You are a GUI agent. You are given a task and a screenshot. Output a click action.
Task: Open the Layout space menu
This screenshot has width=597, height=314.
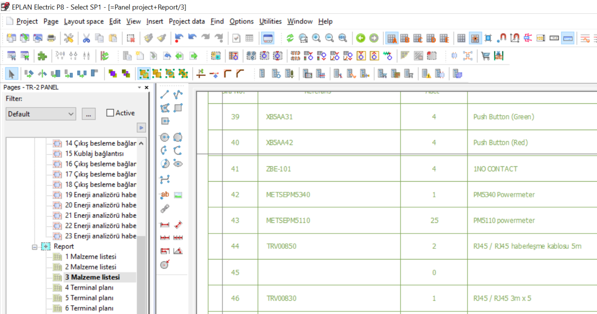pyautogui.click(x=84, y=21)
